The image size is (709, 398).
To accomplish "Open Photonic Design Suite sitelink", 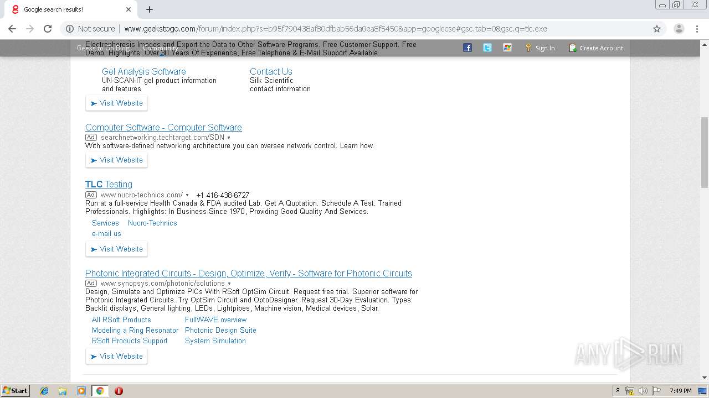I will tap(220, 331).
